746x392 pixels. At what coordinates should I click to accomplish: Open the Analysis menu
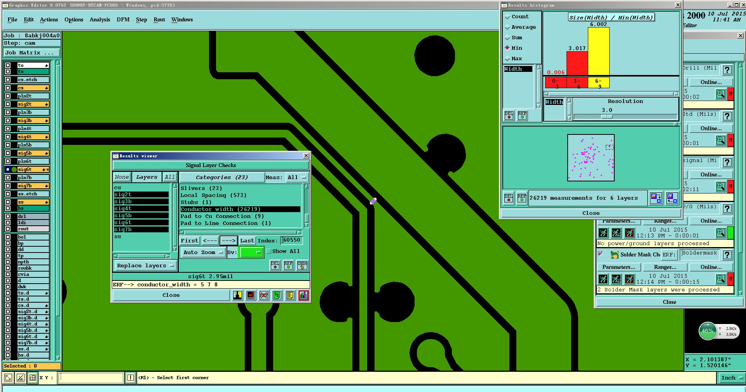point(100,19)
